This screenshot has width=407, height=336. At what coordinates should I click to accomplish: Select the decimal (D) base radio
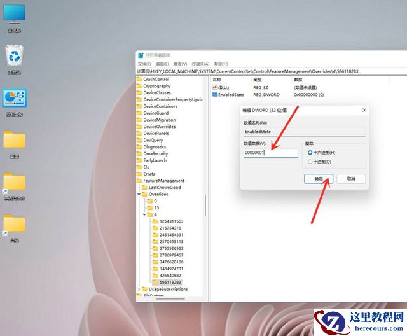pos(310,162)
